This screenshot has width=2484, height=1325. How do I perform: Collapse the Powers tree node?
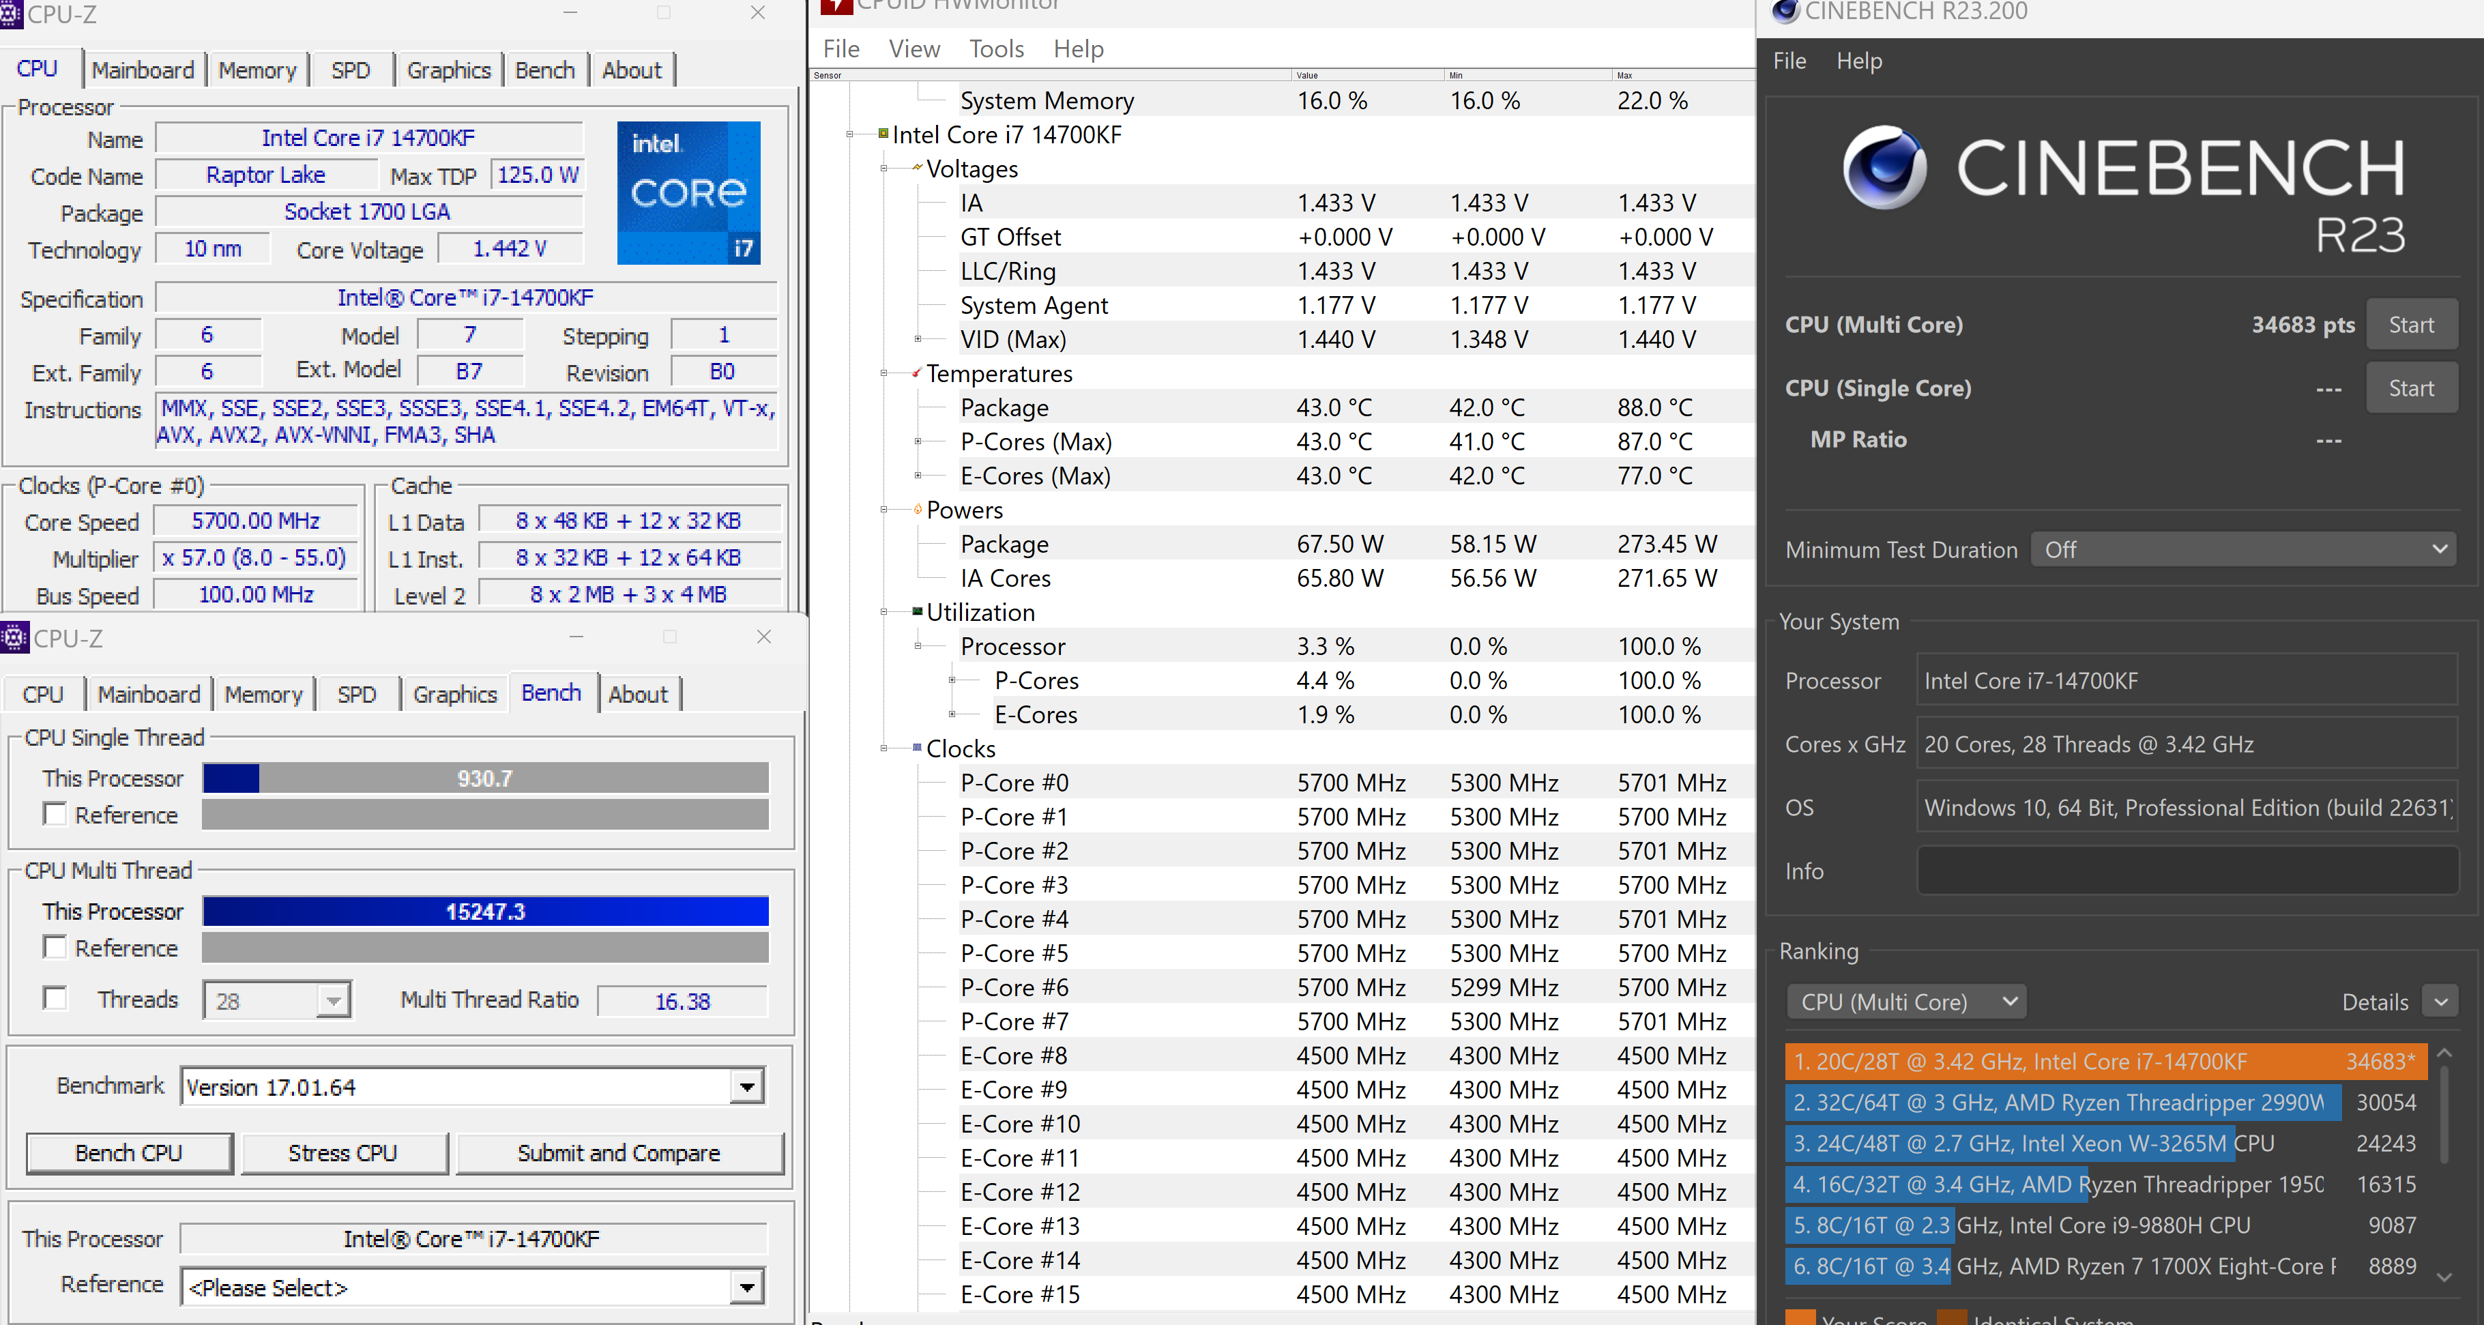(x=883, y=509)
